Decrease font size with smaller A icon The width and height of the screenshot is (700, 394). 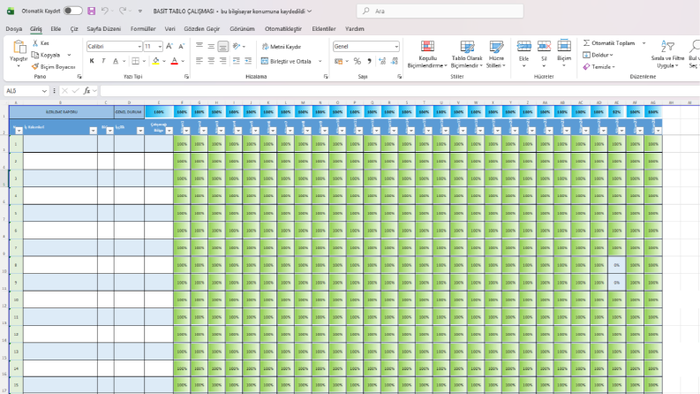point(181,47)
